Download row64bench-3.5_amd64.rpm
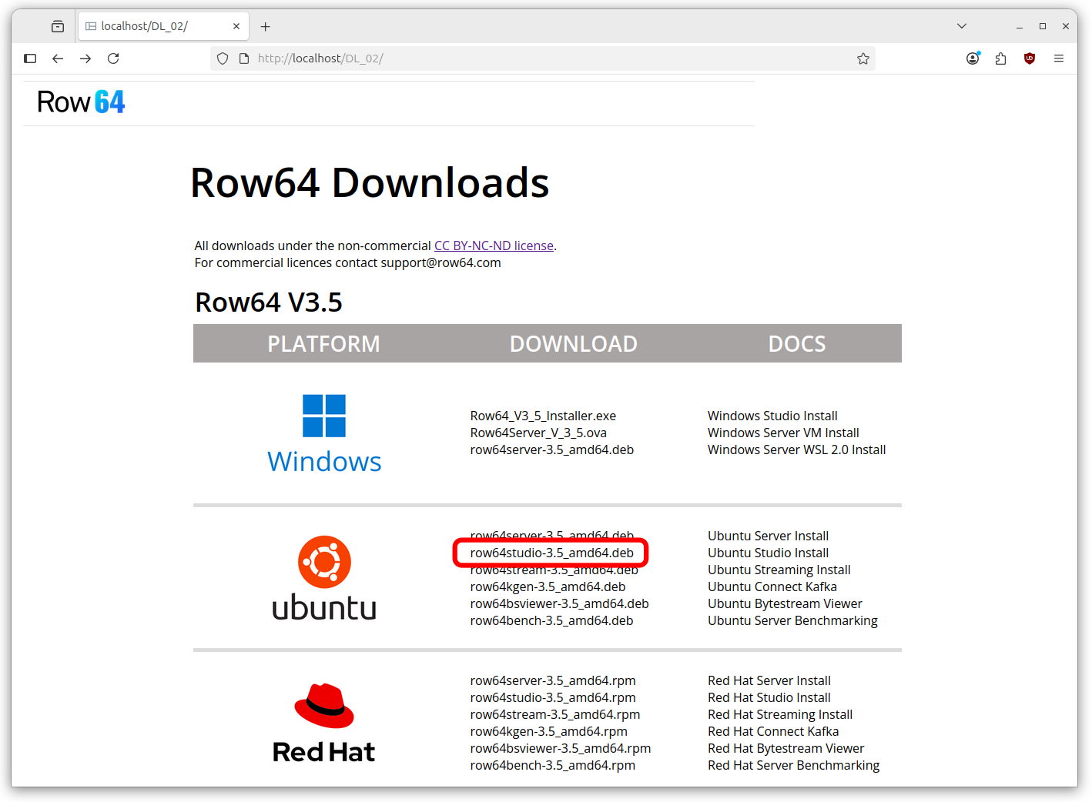This screenshot has height=802, width=1092. pyautogui.click(x=553, y=765)
